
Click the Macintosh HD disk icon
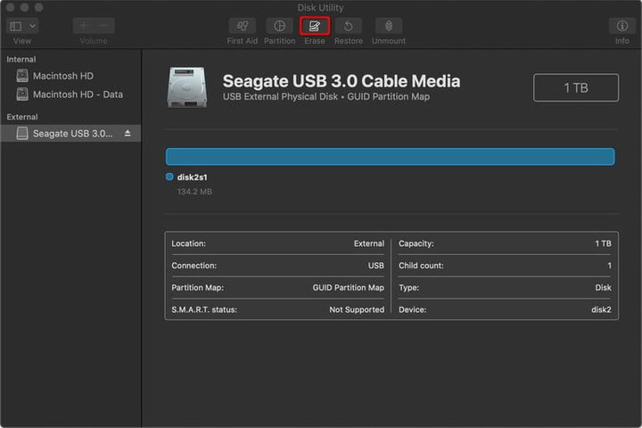(22, 76)
